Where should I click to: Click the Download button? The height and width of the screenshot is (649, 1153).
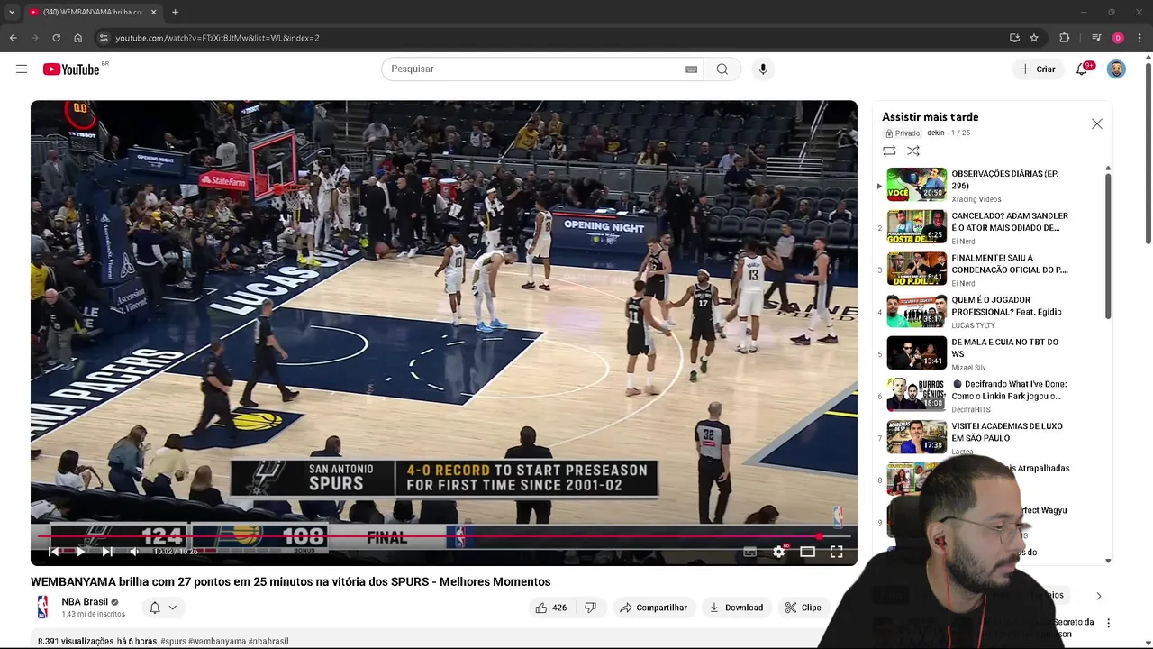click(736, 608)
